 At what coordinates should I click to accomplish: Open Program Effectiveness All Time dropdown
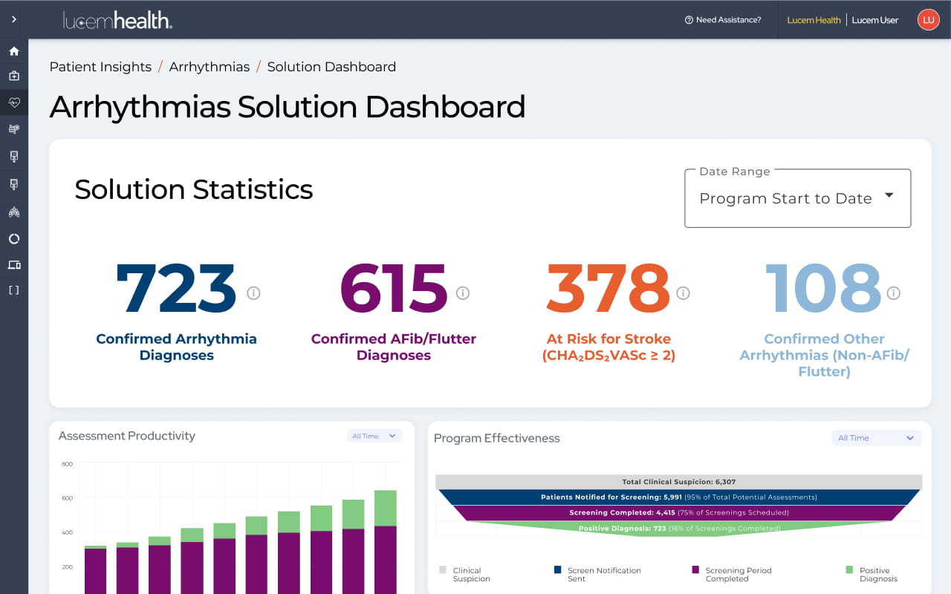[x=876, y=438]
